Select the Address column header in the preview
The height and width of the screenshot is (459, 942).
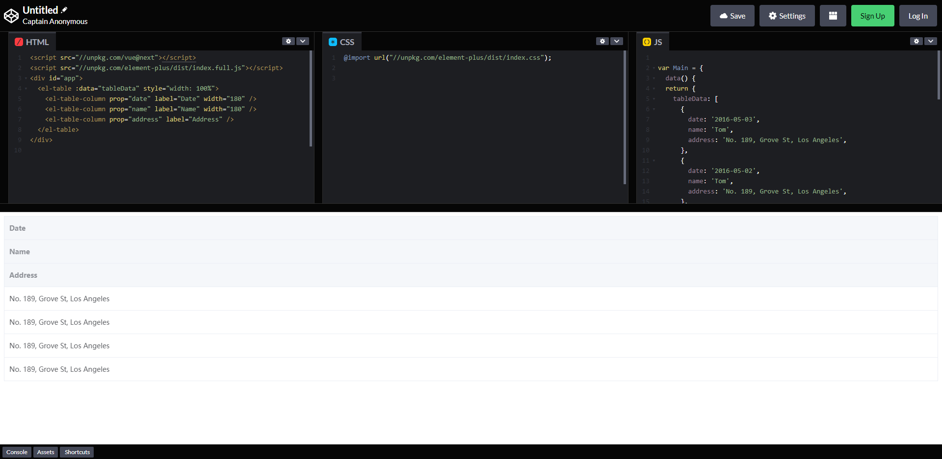(x=23, y=275)
